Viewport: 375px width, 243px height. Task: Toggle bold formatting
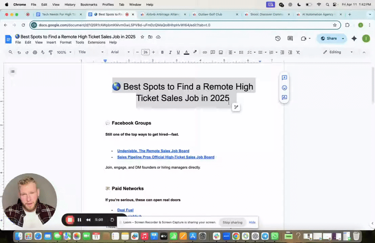pos(162,52)
